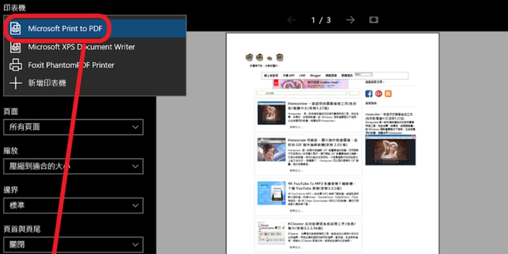Click the XPS Document Writer printer icon
This screenshot has height=254, width=508.
pyautogui.click(x=15, y=47)
